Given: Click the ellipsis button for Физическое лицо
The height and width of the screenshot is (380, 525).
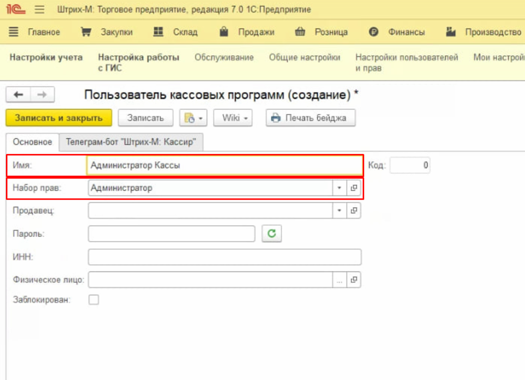Looking at the screenshot, I should point(340,280).
